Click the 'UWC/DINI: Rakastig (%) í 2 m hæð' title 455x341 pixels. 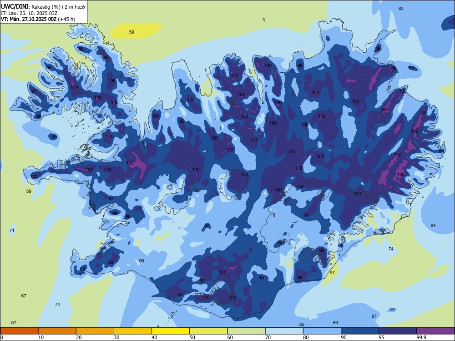coord(43,6)
